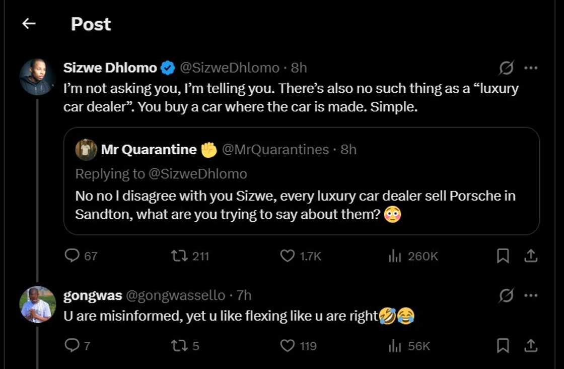The height and width of the screenshot is (369, 564).
Task: Click Sizwe Dhlomo's verified badge
Action: 167,67
